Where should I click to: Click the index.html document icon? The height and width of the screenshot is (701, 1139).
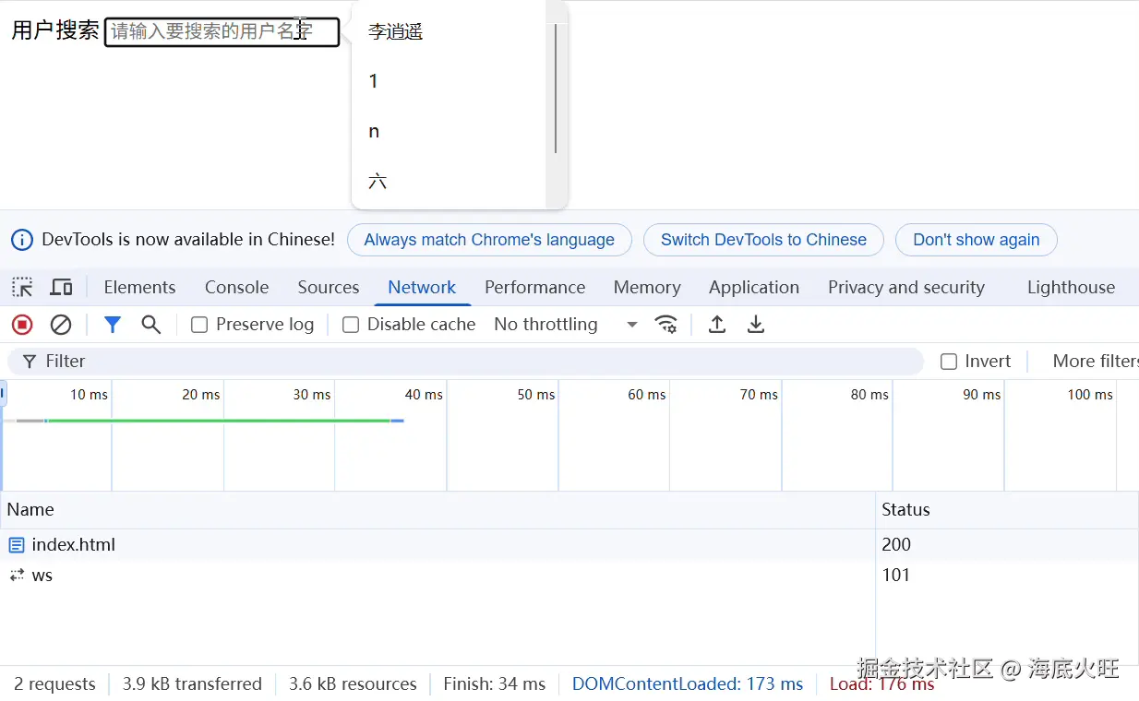17,545
